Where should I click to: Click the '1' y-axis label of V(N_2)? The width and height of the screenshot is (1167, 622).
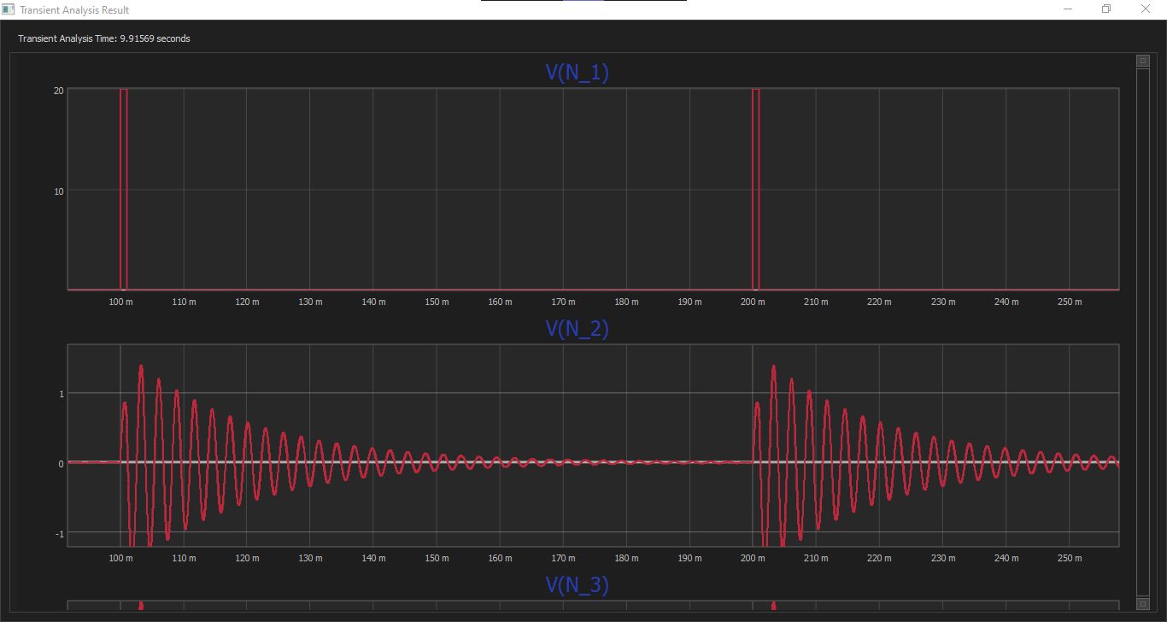(61, 394)
